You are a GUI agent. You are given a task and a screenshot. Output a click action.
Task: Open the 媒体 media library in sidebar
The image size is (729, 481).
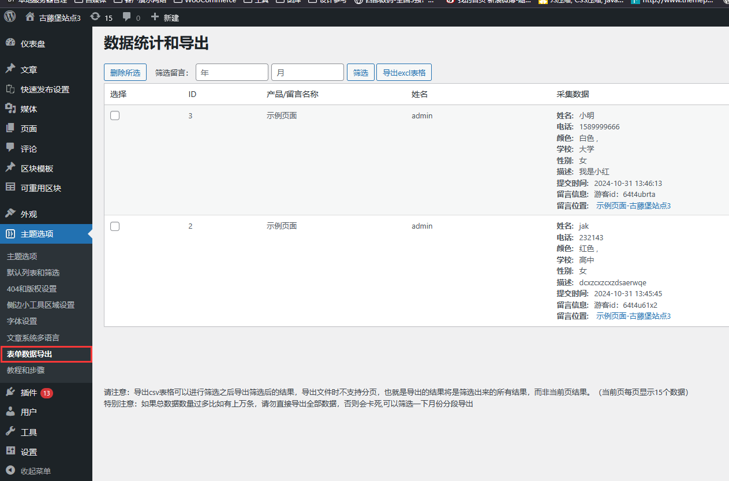(23, 109)
